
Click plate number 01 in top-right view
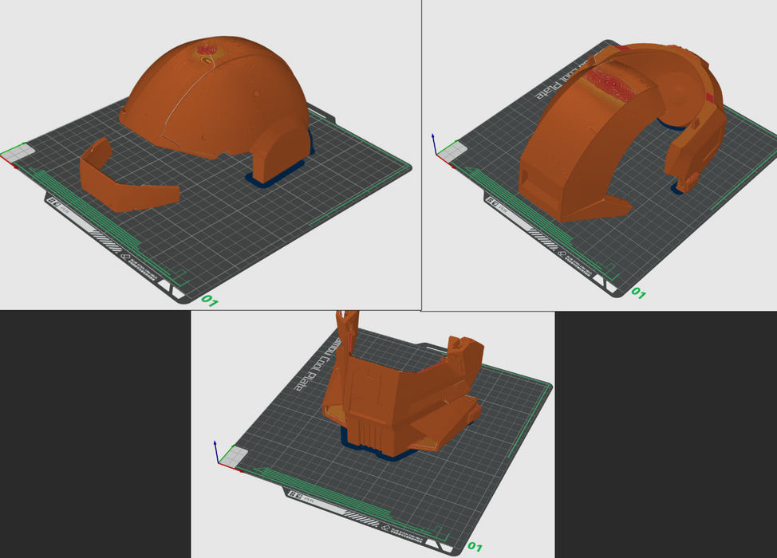point(638,293)
